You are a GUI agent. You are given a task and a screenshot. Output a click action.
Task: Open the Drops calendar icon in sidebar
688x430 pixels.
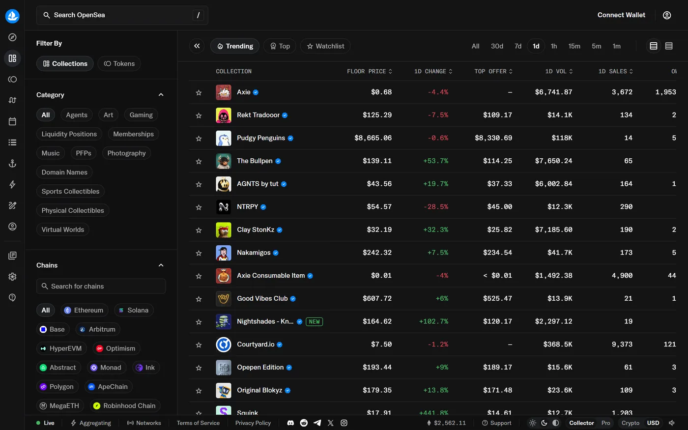(x=12, y=121)
